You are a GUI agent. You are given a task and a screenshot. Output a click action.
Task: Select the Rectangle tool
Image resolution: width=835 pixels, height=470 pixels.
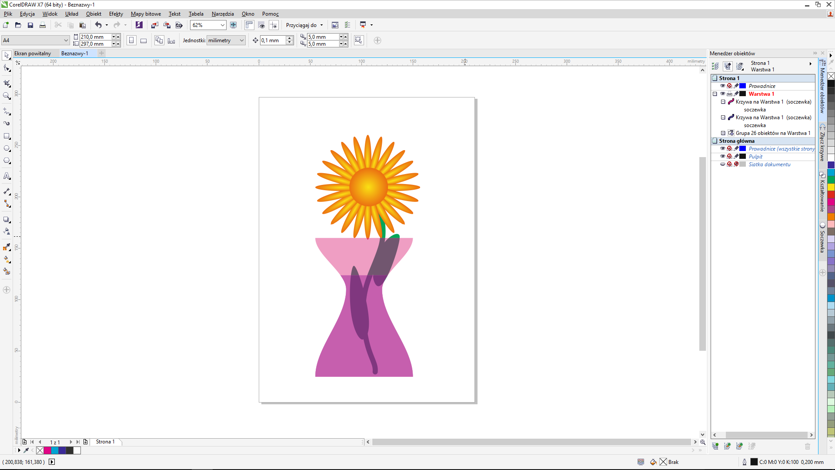coord(7,136)
